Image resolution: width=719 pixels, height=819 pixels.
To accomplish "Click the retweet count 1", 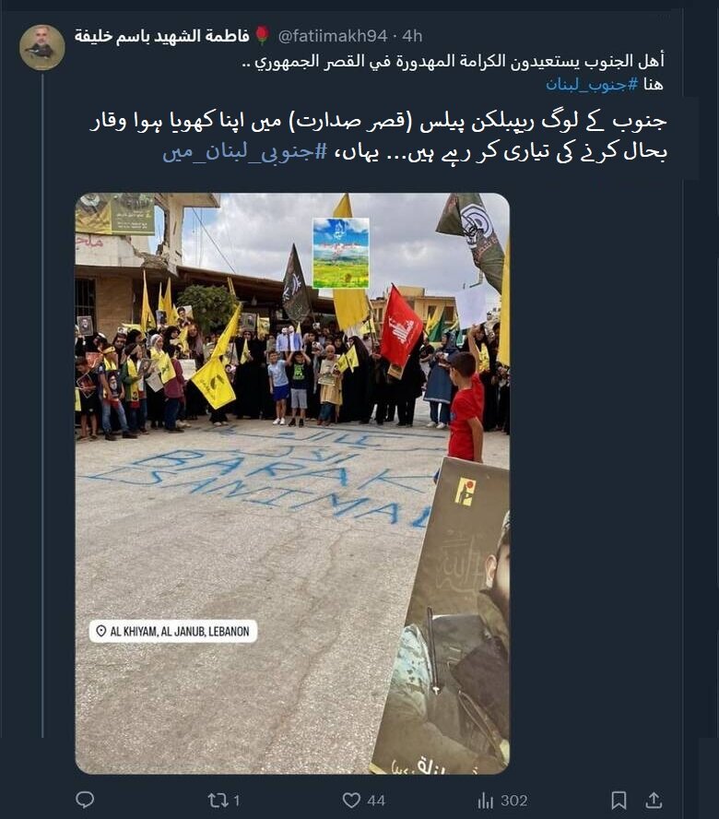I will [236, 801].
